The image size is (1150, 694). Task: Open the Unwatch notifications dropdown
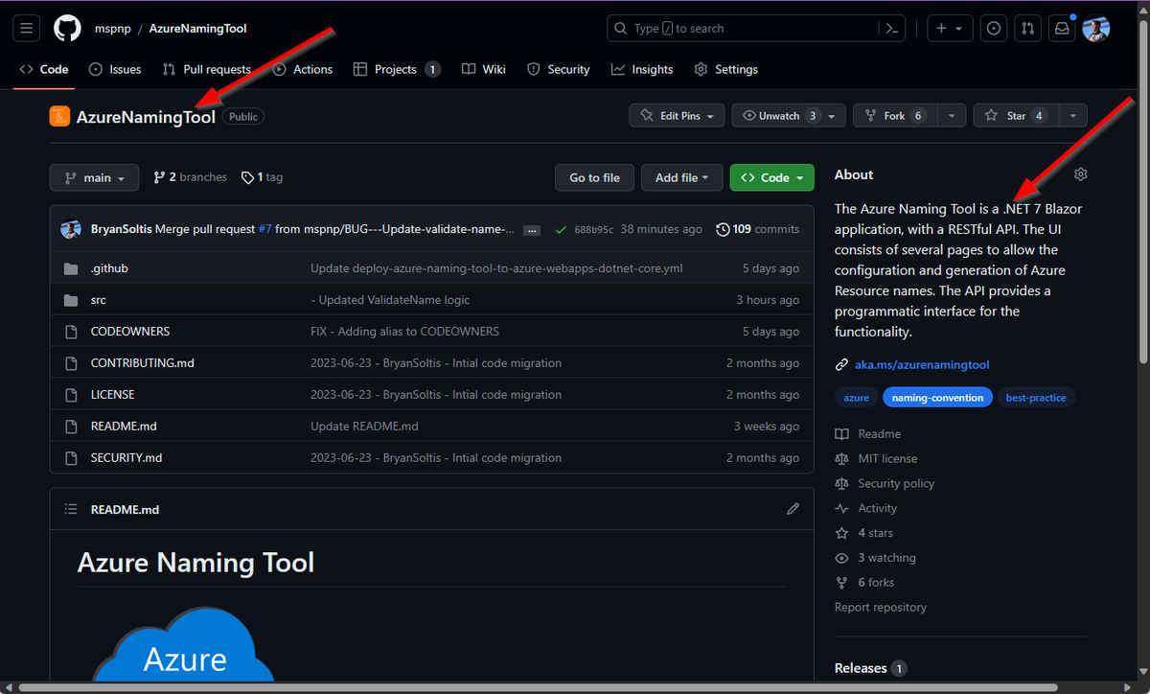[789, 115]
